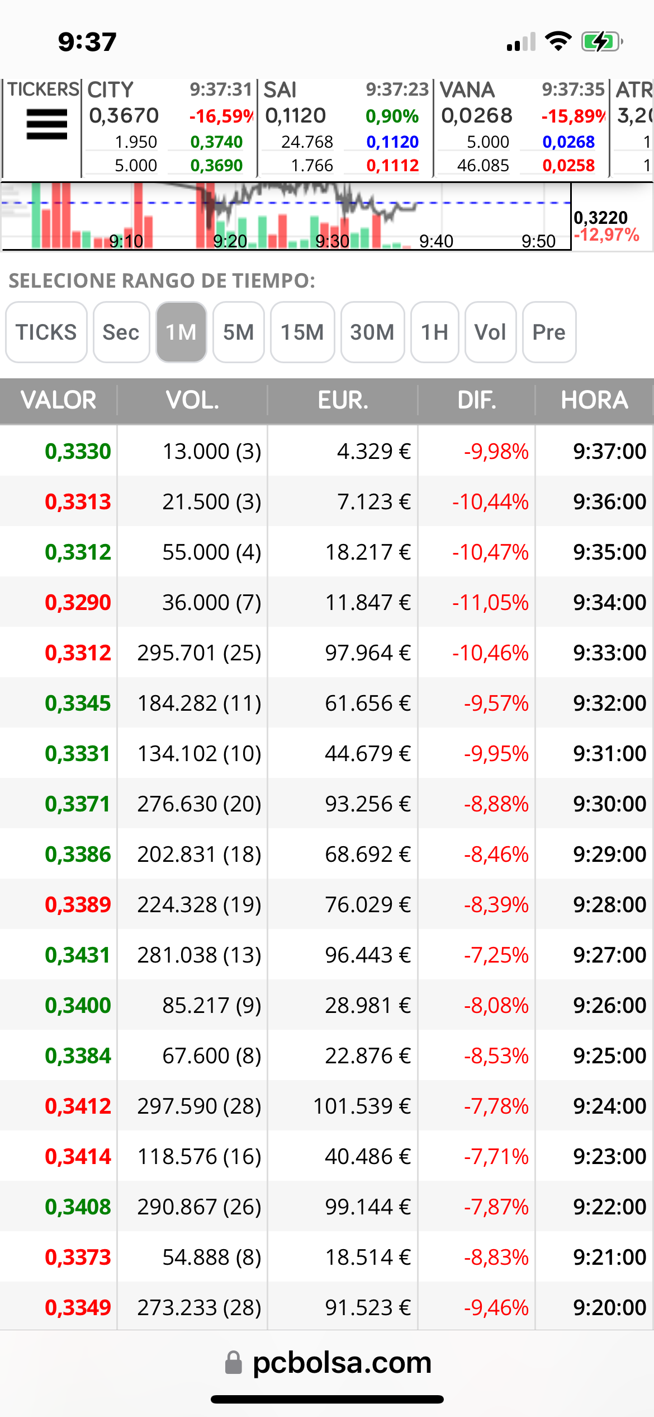Open the TICKERS hamburger menu
The image size is (654, 1417).
point(47,124)
